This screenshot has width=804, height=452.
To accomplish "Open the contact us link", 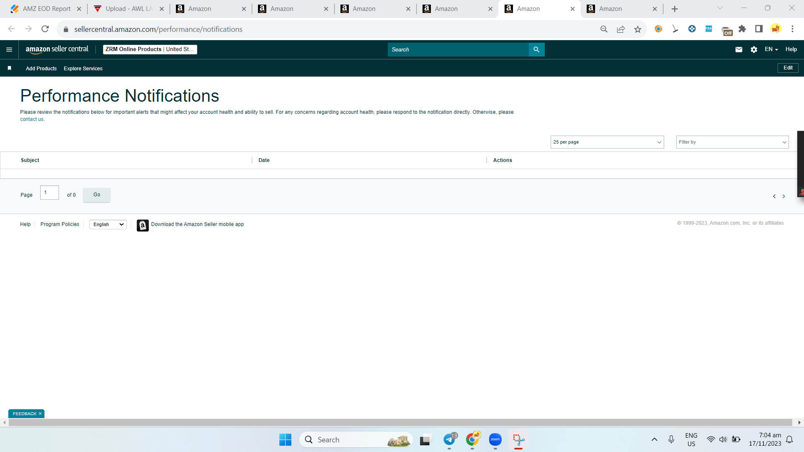I will [x=32, y=119].
